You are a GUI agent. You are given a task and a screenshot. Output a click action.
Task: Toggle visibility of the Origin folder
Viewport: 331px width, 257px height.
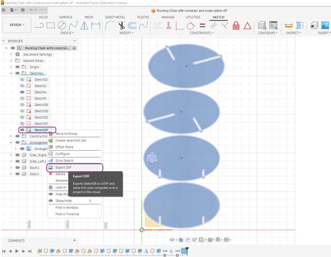pyautogui.click(x=18, y=67)
